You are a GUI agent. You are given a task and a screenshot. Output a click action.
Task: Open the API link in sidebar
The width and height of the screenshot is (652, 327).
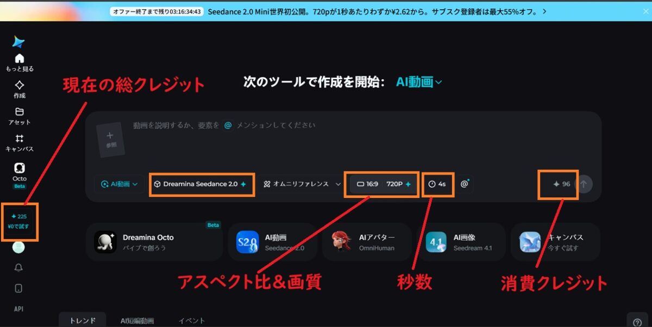19,309
